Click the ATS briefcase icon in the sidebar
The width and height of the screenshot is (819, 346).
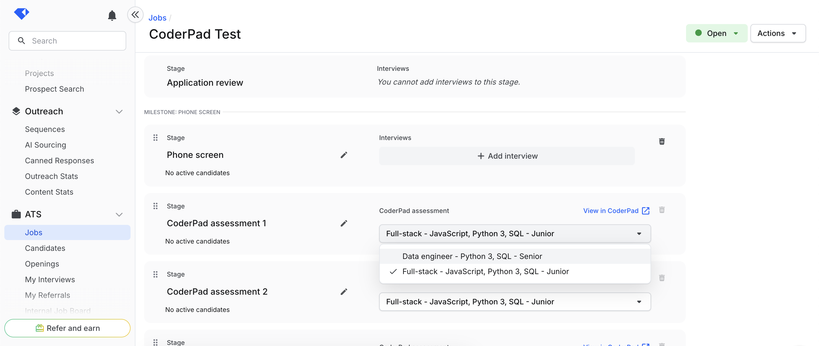(x=16, y=214)
